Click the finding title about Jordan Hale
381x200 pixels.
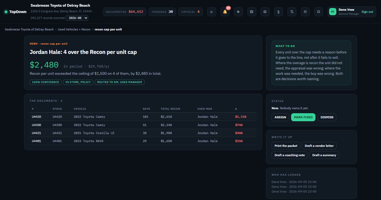pyautogui.click(x=83, y=52)
